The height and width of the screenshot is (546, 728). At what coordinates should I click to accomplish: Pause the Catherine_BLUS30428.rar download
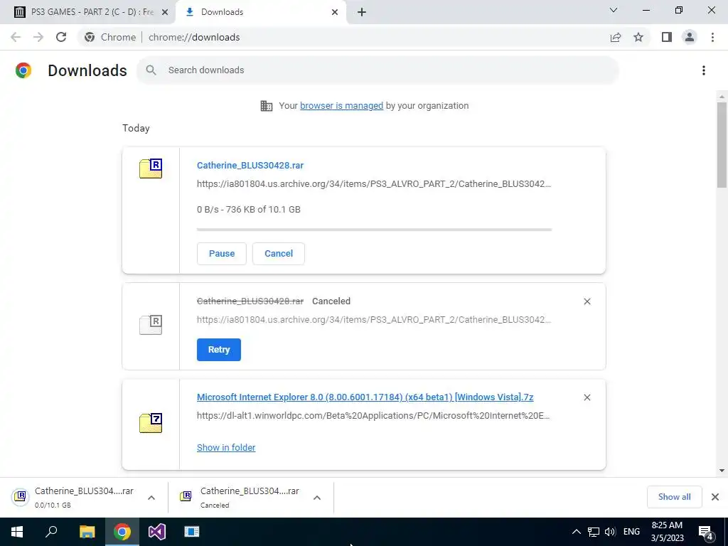(x=222, y=254)
